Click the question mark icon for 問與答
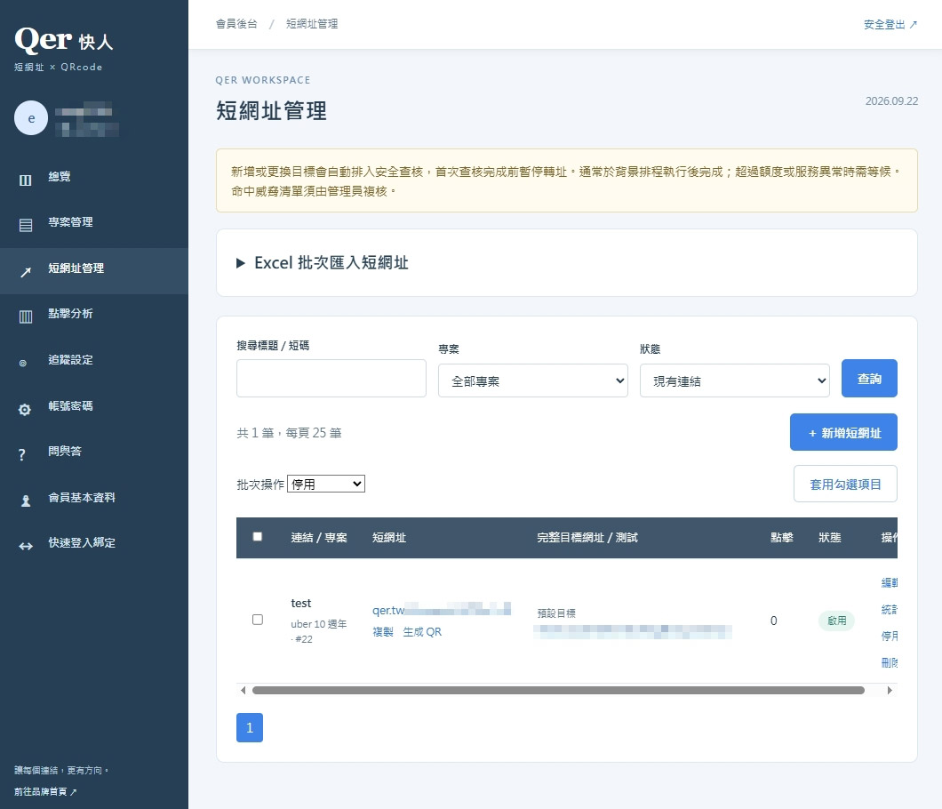The width and height of the screenshot is (942, 809). point(22,455)
